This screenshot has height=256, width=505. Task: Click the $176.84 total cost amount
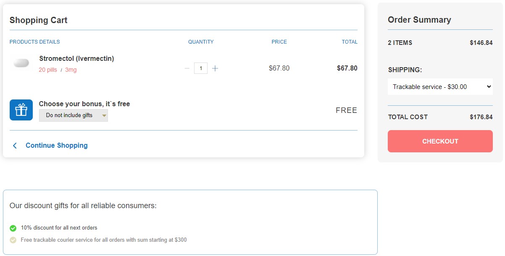(x=481, y=117)
